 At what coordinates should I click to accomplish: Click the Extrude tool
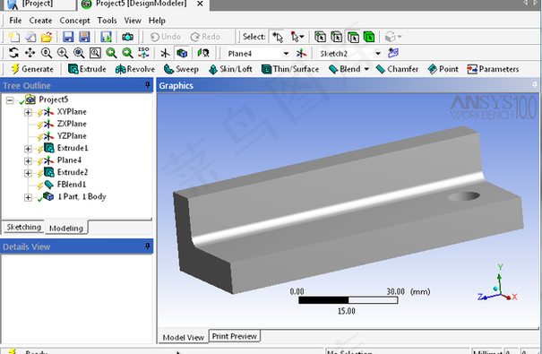[87, 69]
